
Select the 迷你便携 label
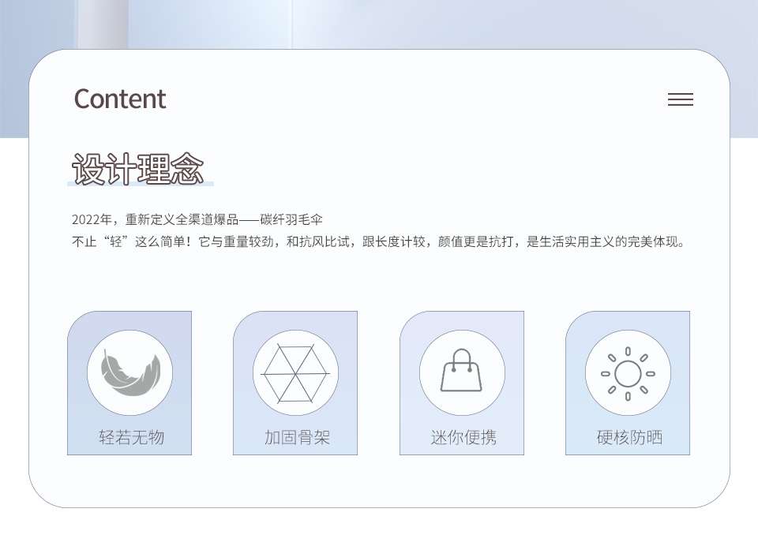[x=463, y=437]
